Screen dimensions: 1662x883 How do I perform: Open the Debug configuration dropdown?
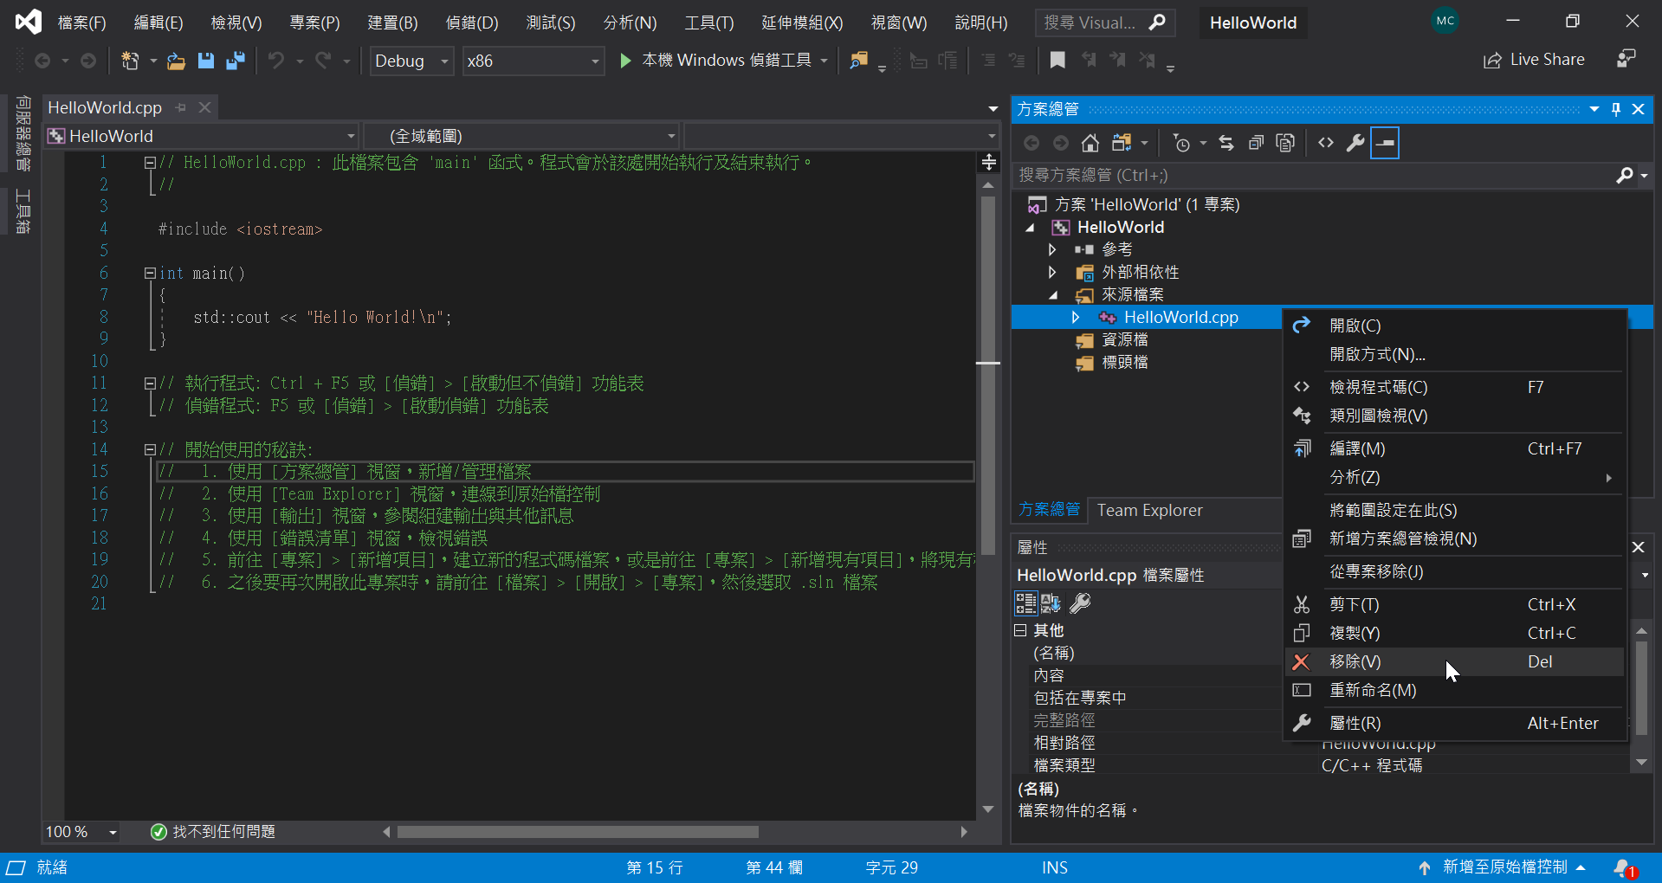click(x=411, y=61)
